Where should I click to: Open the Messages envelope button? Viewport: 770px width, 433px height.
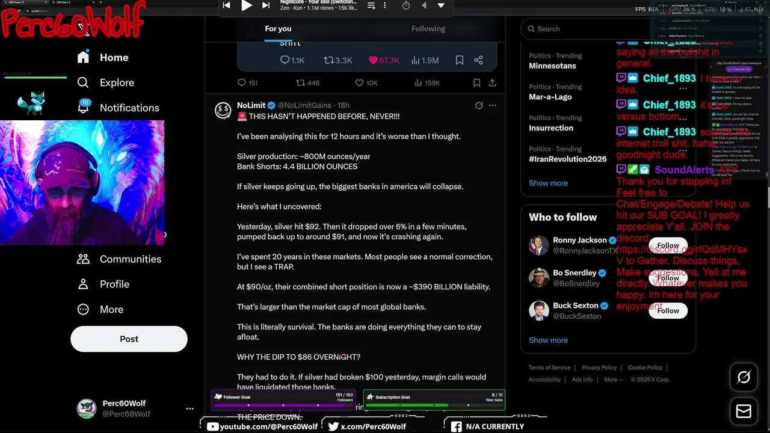point(744,411)
